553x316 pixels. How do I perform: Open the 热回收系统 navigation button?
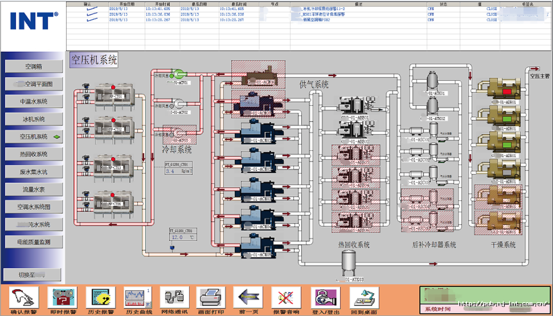point(34,154)
